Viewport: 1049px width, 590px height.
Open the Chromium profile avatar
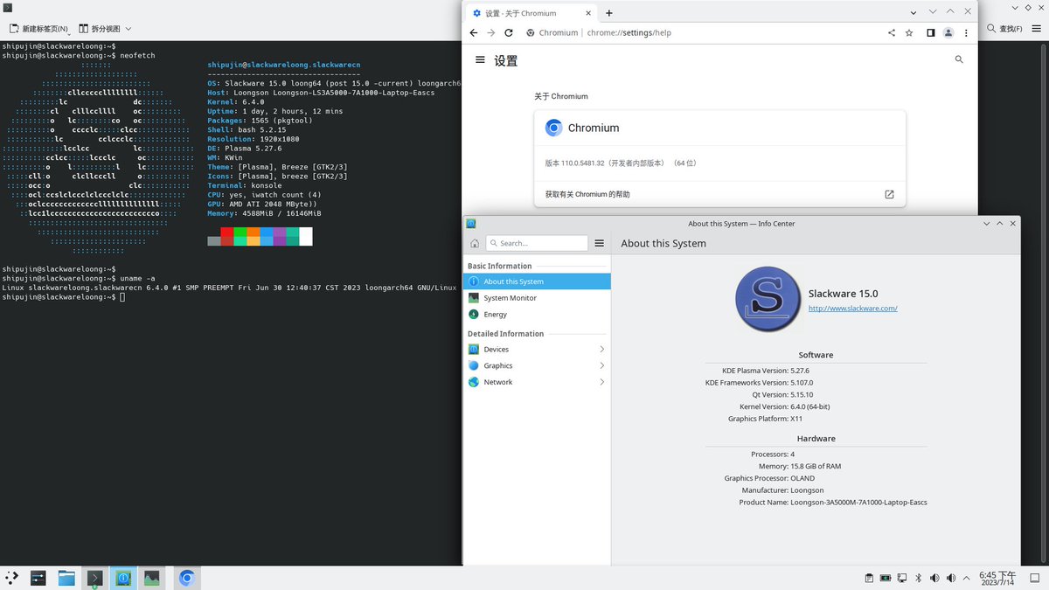[948, 32]
